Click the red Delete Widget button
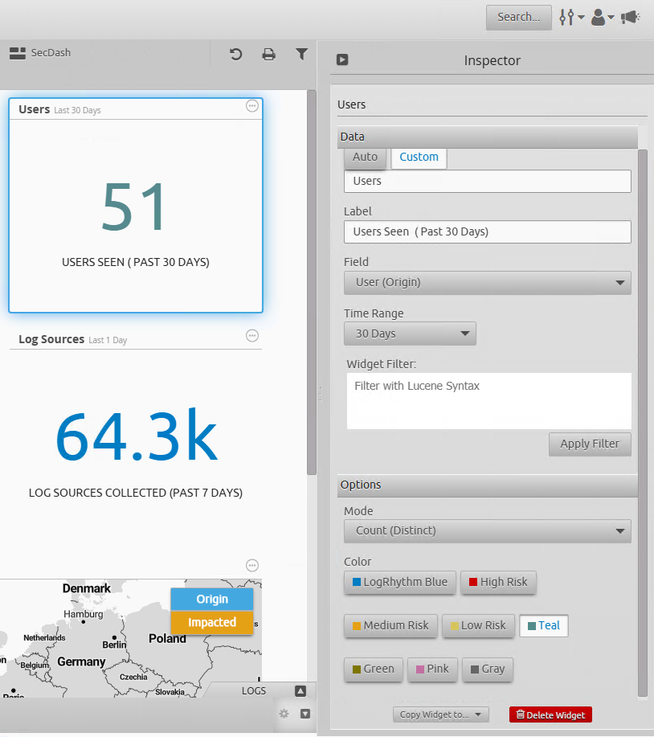Screen dimensions: 654x737 pyautogui.click(x=550, y=714)
